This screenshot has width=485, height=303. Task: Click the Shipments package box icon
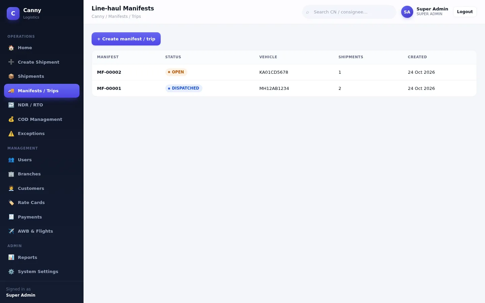click(11, 76)
